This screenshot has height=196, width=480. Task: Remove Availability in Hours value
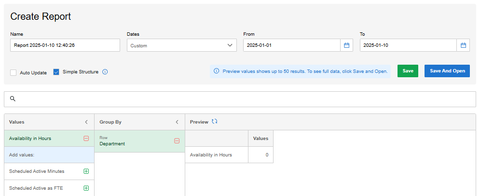86,139
